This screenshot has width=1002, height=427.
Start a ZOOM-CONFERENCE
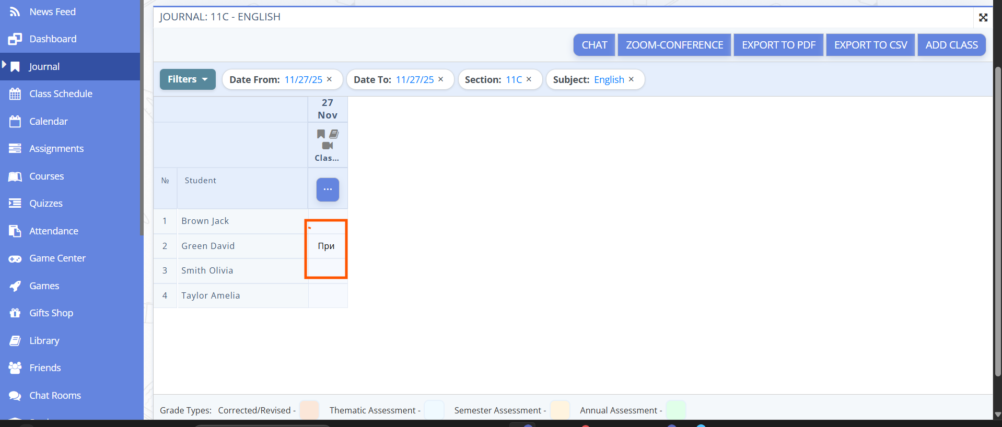coord(674,45)
